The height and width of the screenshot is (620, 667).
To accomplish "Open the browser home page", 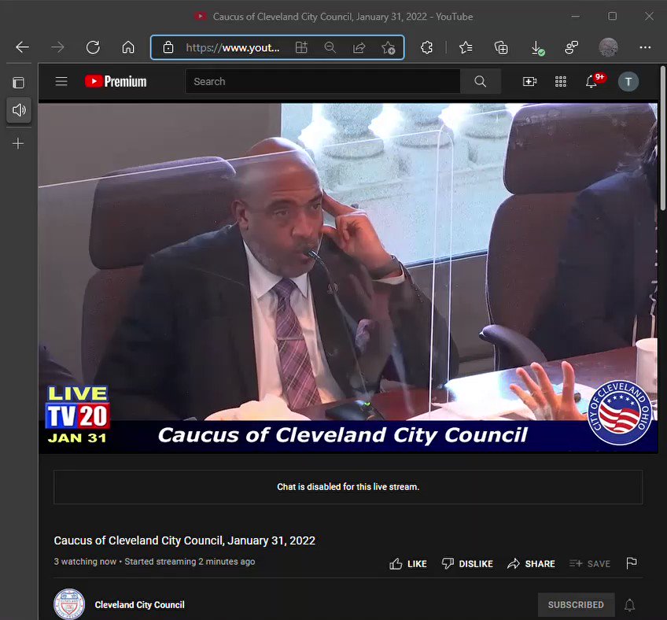I will click(x=128, y=47).
